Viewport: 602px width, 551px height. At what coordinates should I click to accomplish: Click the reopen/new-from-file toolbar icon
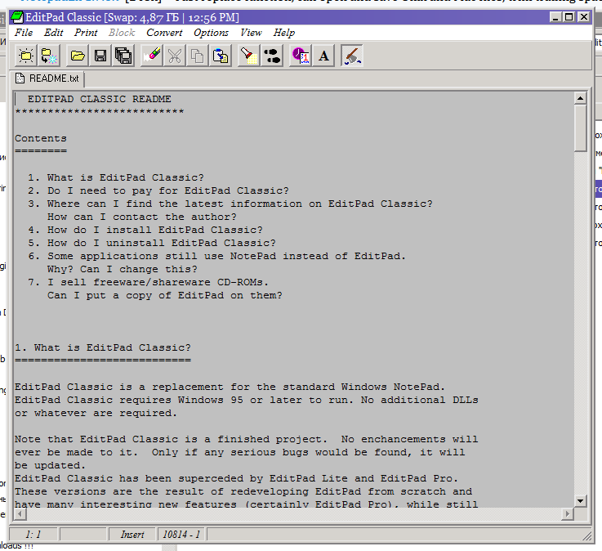click(49, 56)
